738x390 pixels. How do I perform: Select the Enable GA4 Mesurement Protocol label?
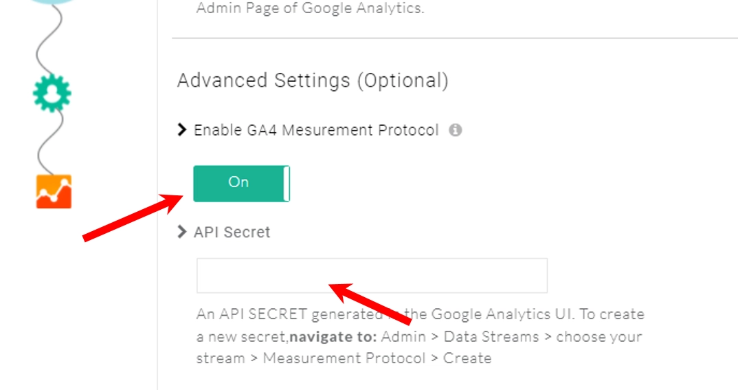click(316, 130)
